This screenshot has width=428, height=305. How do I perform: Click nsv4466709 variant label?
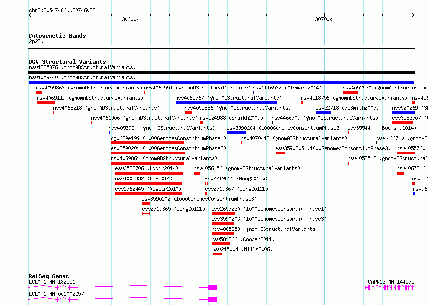point(325,118)
